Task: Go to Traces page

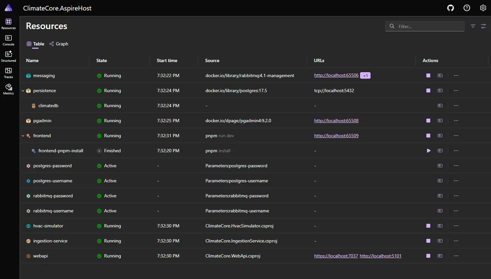Action: point(8,73)
